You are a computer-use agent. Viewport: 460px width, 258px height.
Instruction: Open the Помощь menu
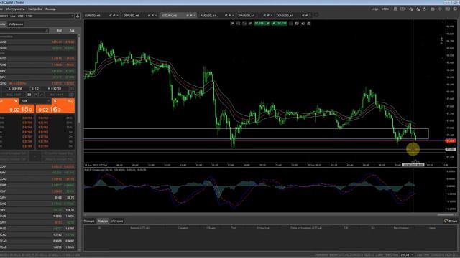tap(50, 9)
